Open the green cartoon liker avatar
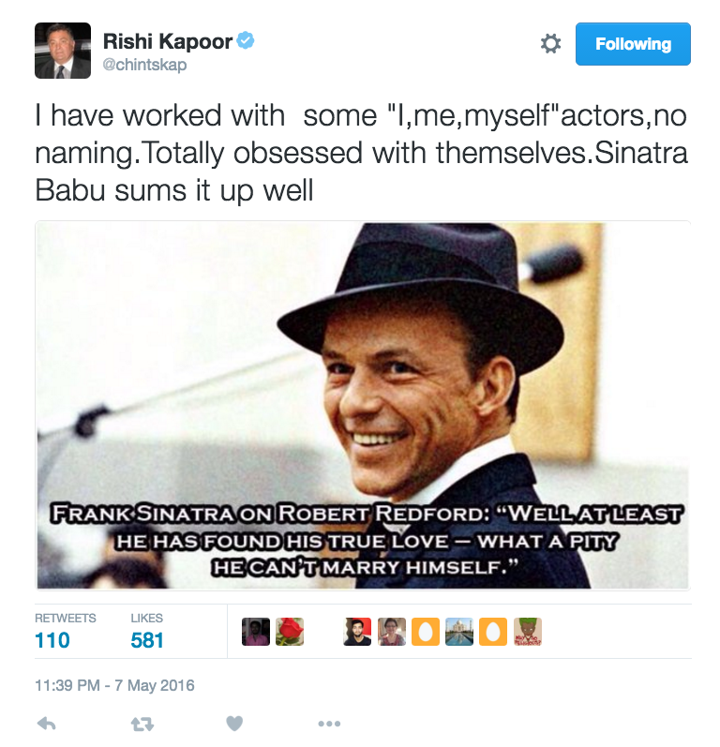Image resolution: width=720 pixels, height=747 pixels. (x=528, y=632)
